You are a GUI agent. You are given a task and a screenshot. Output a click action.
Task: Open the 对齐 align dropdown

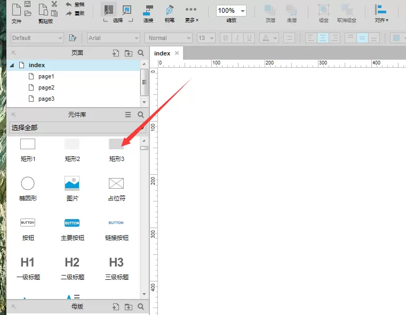[x=381, y=13]
